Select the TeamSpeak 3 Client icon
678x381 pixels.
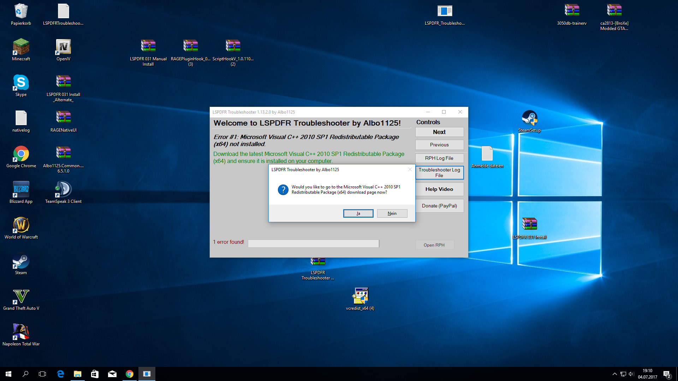(63, 189)
